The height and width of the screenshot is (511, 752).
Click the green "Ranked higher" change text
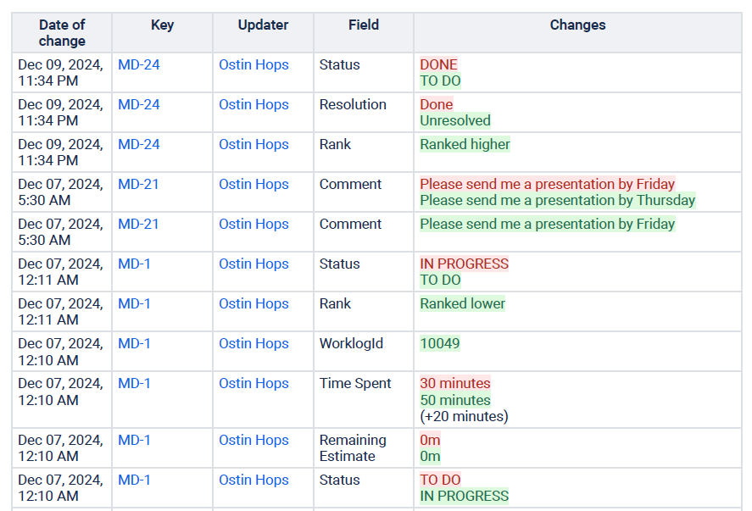(465, 144)
